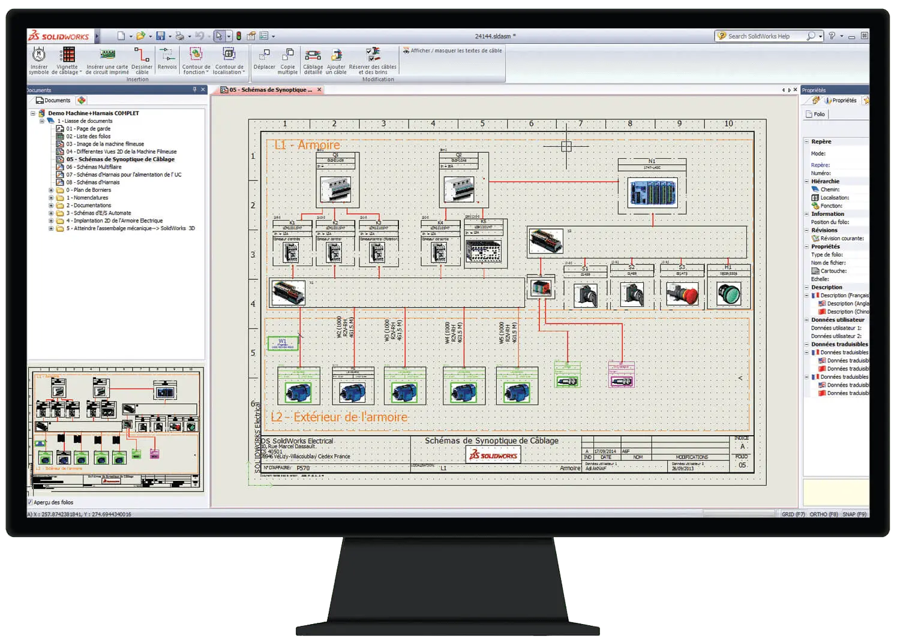Viewport: 900px width, 642px height.
Task: Switch to the Documents tab
Action: (53, 101)
